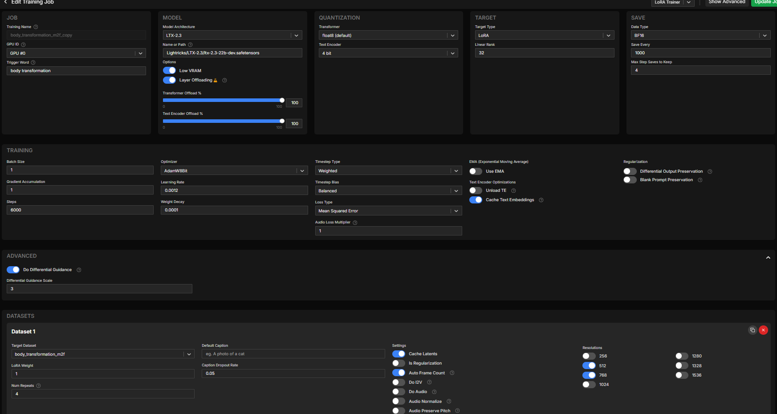Image resolution: width=777 pixels, height=414 pixels.
Task: Disable the Low VRAM toggle
Action: pyautogui.click(x=169, y=71)
